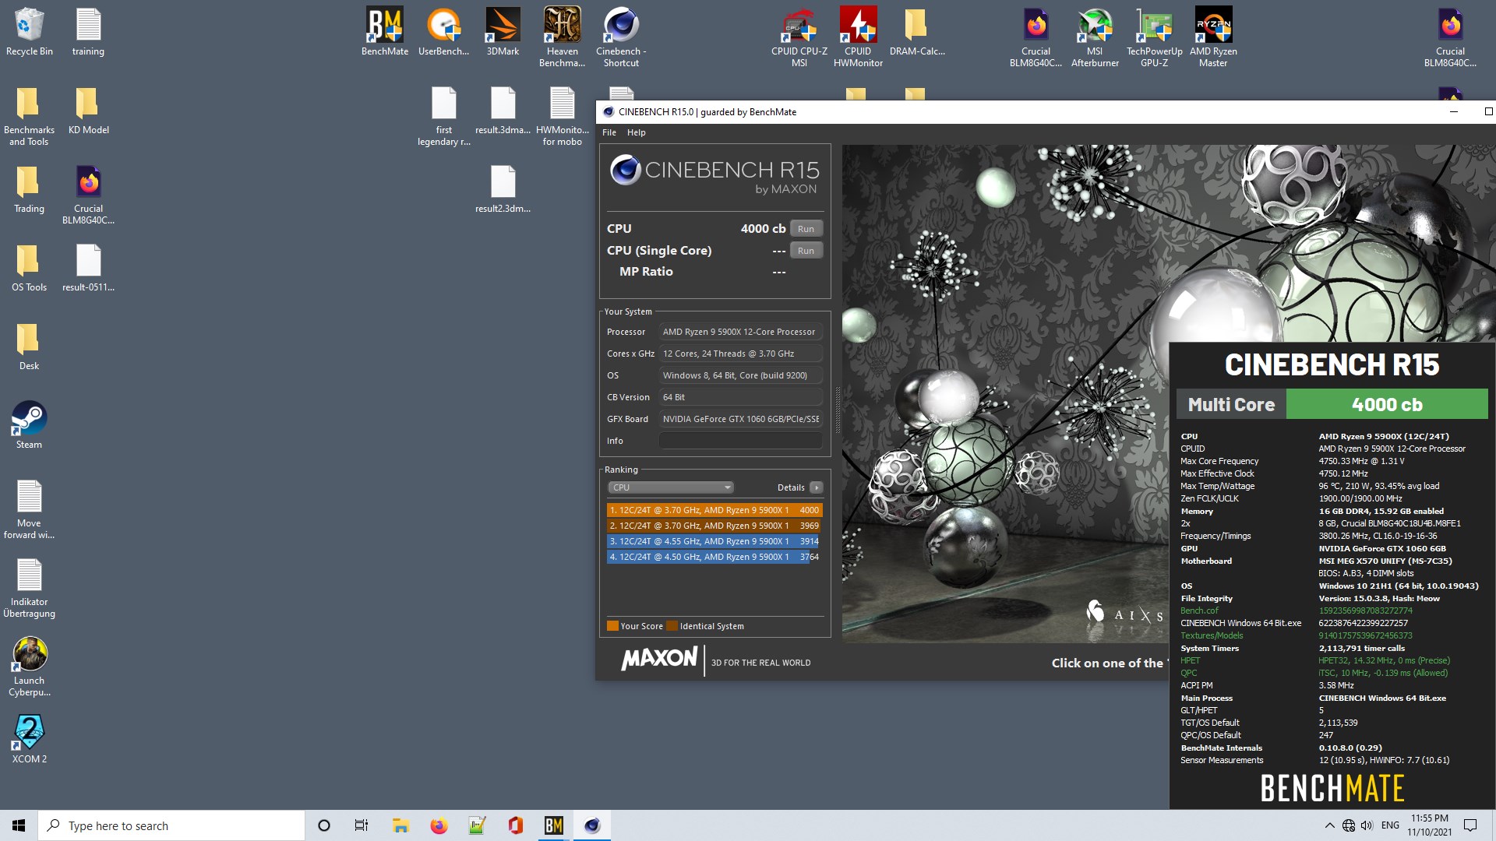Open the Task View taskbar button
The width and height of the screenshot is (1496, 841).
coord(362,825)
